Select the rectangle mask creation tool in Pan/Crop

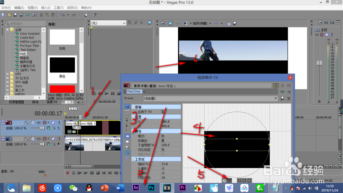[x=127, y=136]
